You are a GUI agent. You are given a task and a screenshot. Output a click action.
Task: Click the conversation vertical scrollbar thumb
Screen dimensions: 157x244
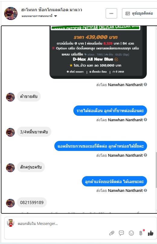(x=156, y=170)
